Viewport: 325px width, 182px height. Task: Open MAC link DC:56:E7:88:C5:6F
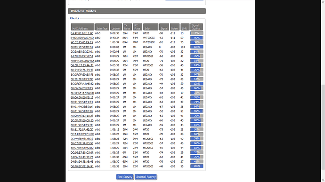pyautogui.click(x=82, y=152)
